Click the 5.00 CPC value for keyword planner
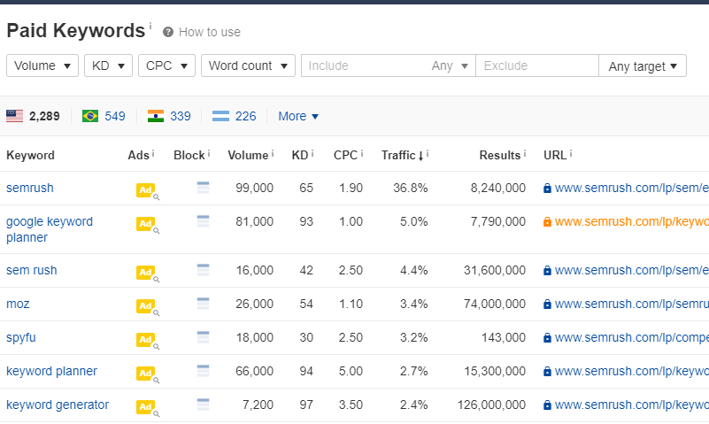Viewport: 709px width, 424px height. click(351, 371)
